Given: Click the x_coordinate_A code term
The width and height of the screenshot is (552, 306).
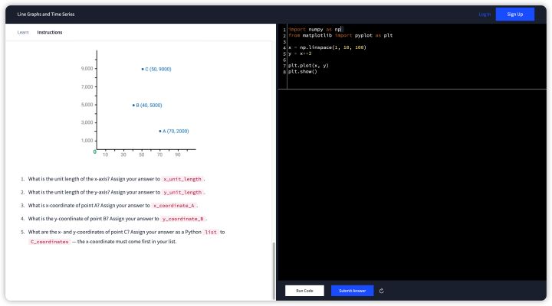Looking at the screenshot, I should click(x=173, y=206).
